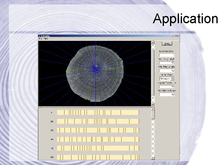Viewport: 221px width, 165px height.
Task: Select the Max. Ring Distance field
Action: (x=167, y=94)
